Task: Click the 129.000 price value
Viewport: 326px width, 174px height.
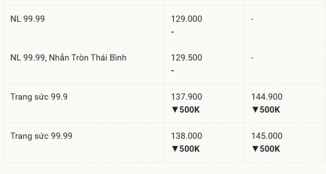Action: (186, 19)
